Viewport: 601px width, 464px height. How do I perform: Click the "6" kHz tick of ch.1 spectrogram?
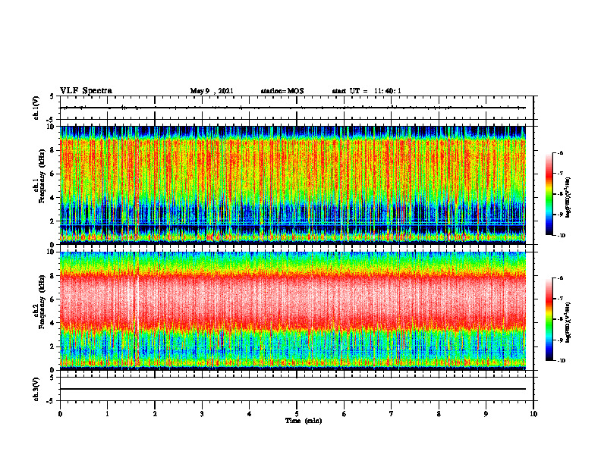[x=52, y=174]
